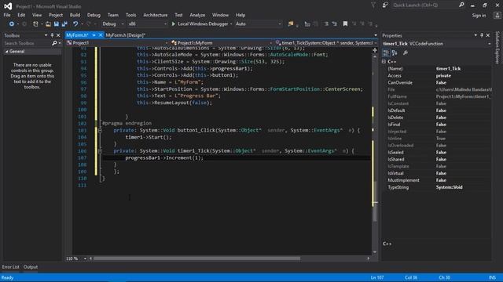Click the Sign in link
This screenshot has height=282, width=503.
click(x=479, y=16)
